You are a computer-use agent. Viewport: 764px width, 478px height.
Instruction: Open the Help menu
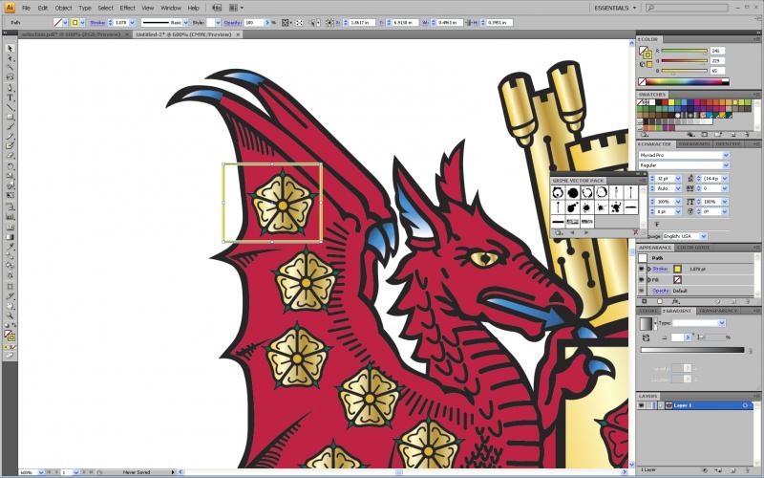point(194,8)
